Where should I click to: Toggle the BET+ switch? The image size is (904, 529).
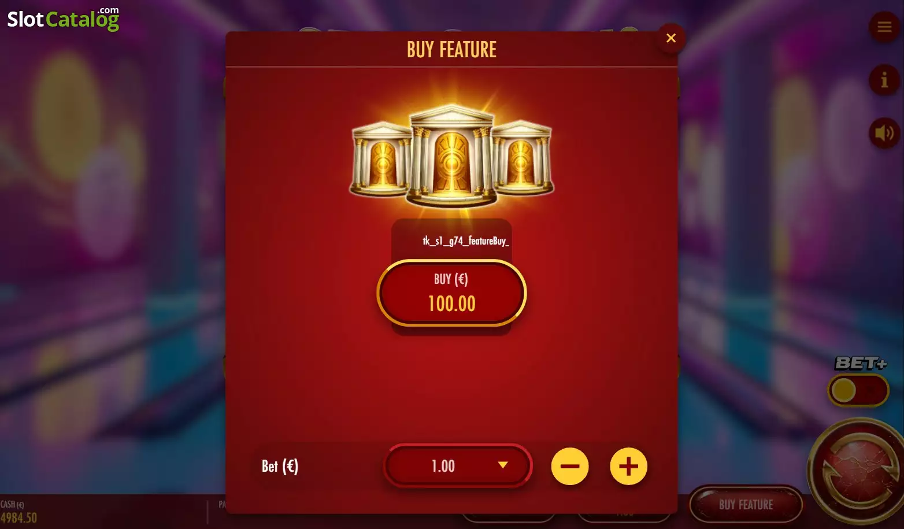point(858,391)
